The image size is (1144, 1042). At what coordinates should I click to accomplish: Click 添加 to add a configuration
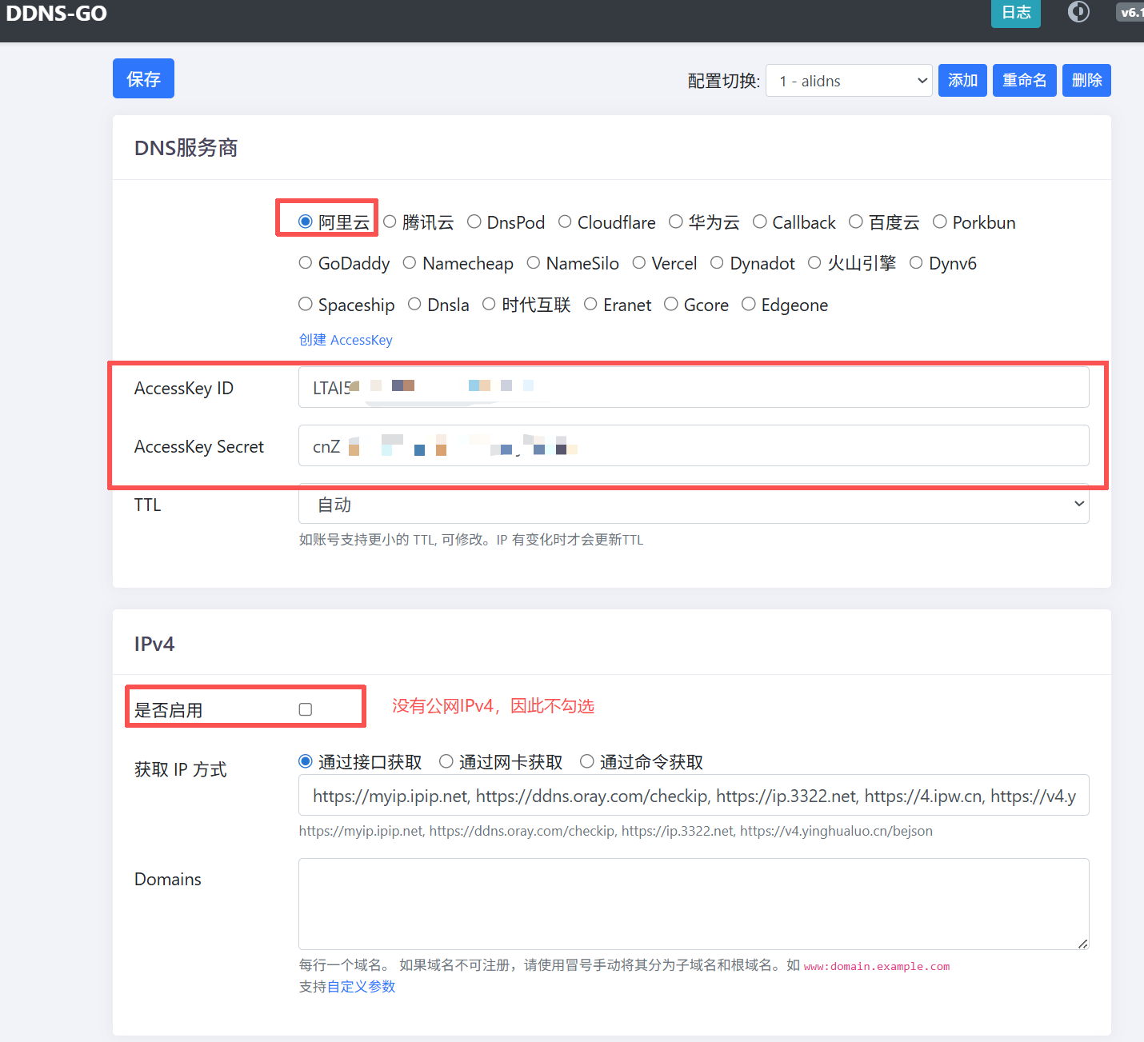coord(962,81)
